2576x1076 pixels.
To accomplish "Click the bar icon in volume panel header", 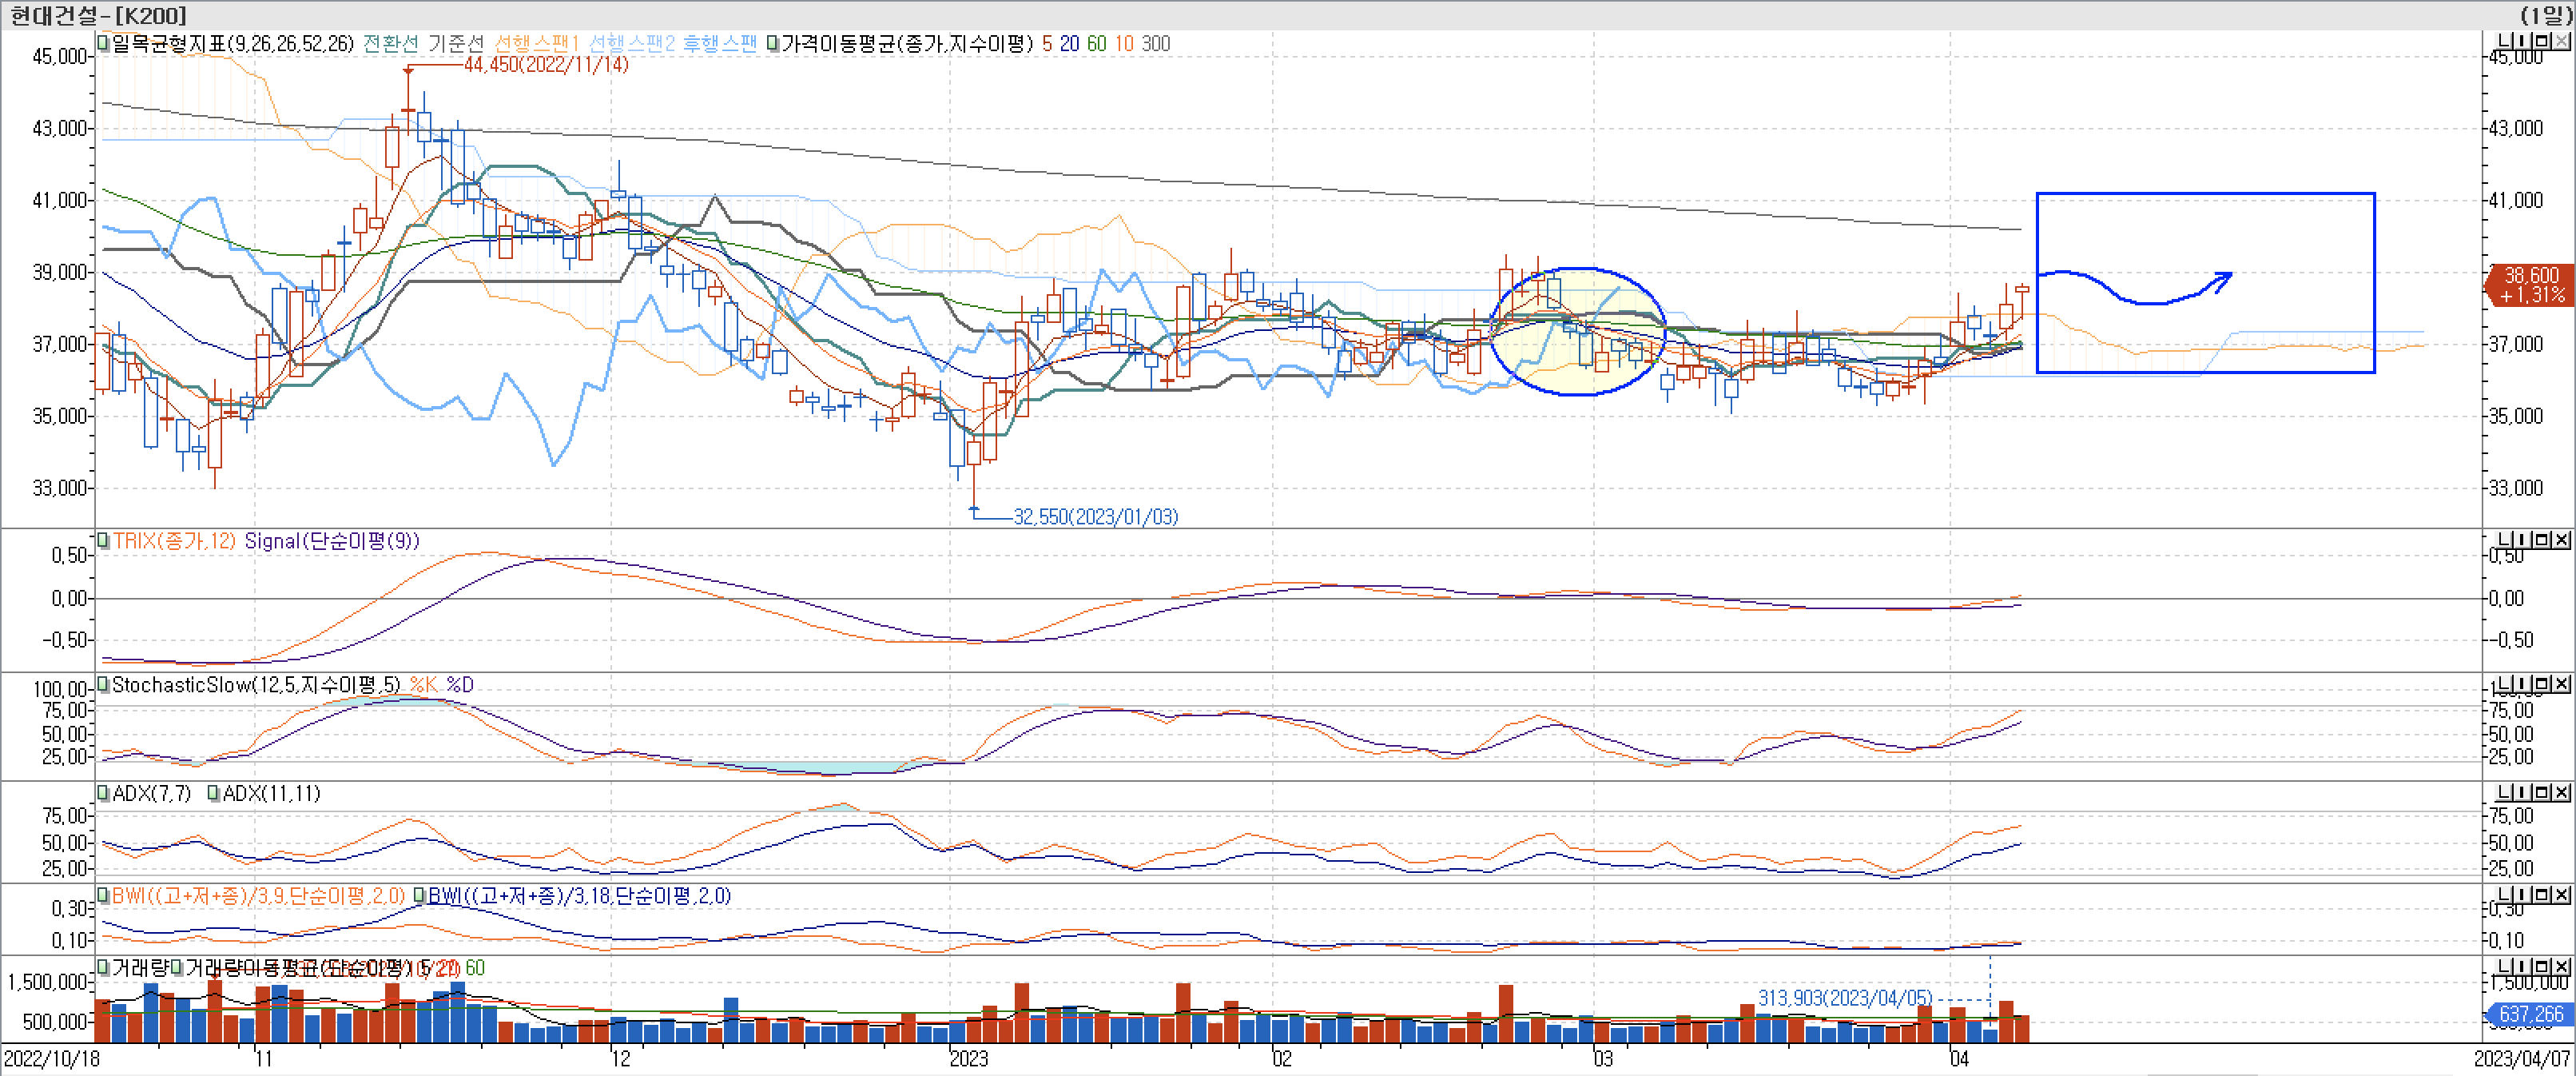I will coord(2523,967).
